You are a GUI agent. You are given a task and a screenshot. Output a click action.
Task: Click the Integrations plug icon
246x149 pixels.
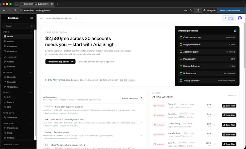point(5,128)
